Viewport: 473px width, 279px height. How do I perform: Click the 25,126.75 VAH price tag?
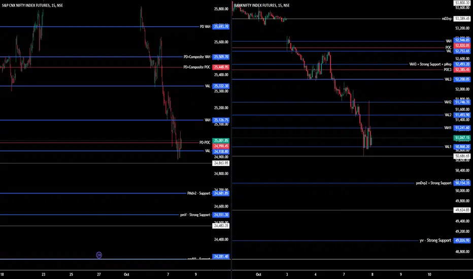(221, 120)
